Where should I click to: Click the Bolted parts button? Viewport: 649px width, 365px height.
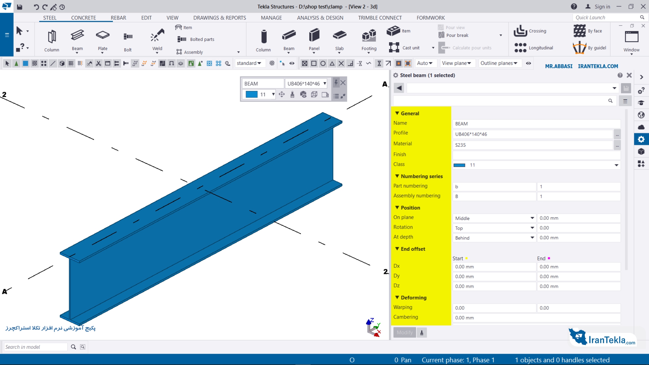tap(196, 39)
